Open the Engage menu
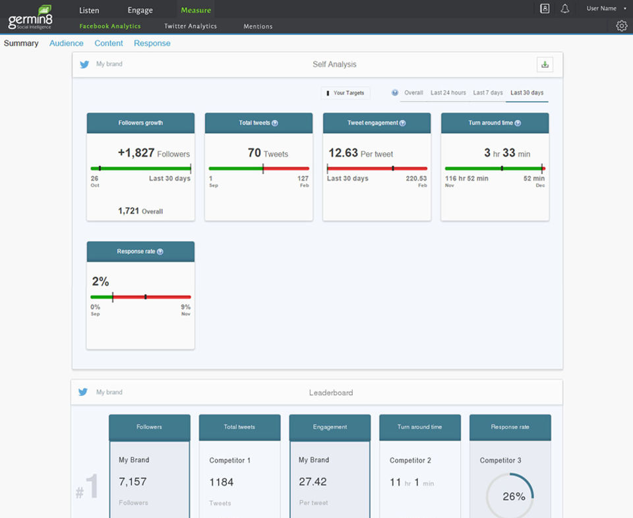Screen dimensions: 633x518 (x=140, y=10)
